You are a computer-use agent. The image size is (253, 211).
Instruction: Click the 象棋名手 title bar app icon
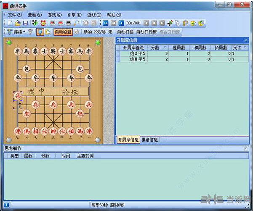tap(5, 6)
